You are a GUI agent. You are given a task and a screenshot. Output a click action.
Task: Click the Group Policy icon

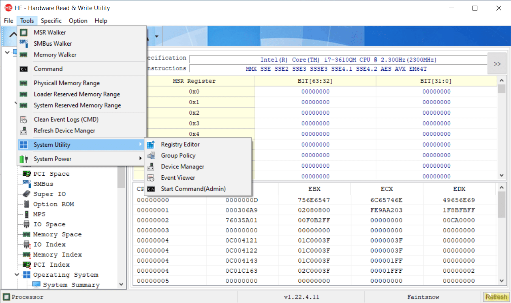click(151, 156)
